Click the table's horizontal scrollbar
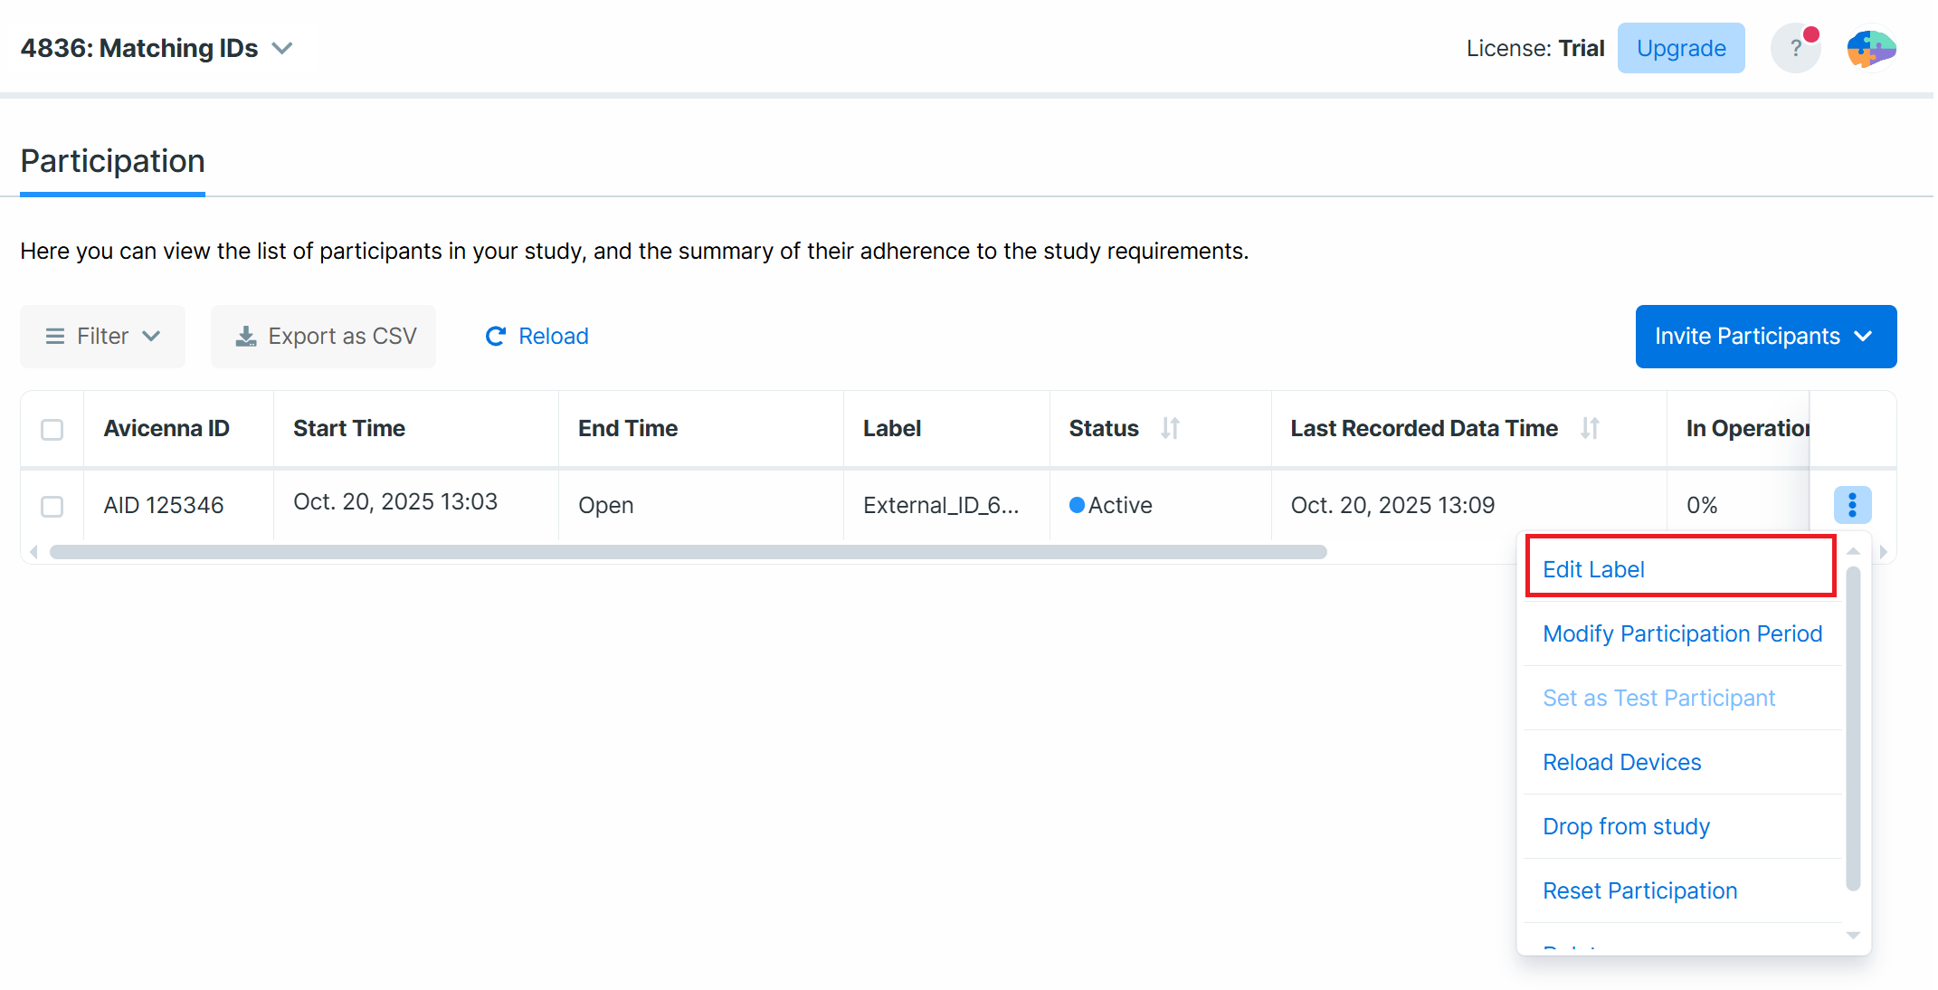 688,552
